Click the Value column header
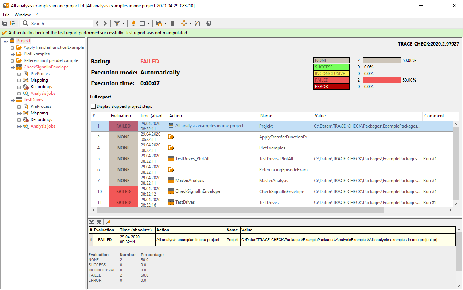The height and width of the screenshot is (290, 463). pos(367,116)
